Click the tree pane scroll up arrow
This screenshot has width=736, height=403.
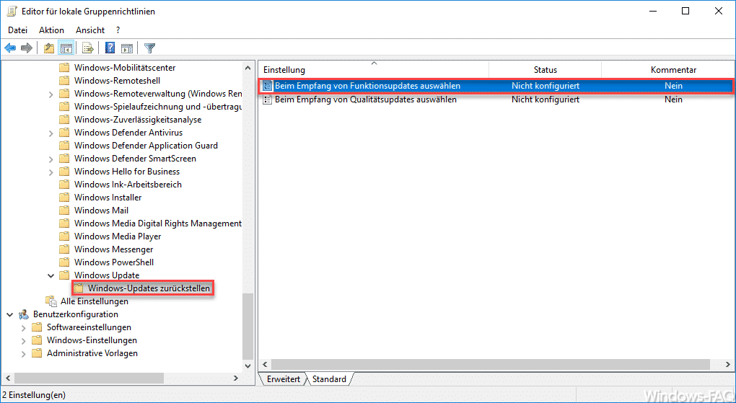[x=247, y=68]
